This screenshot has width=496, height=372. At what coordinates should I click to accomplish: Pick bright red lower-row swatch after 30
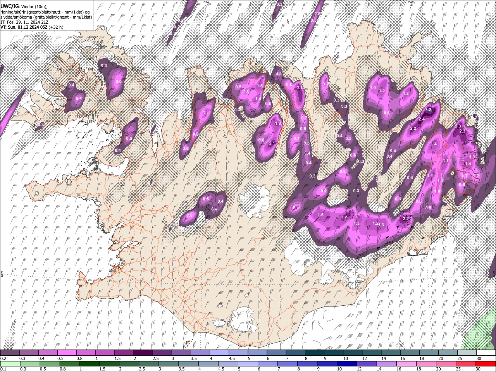click(486, 363)
